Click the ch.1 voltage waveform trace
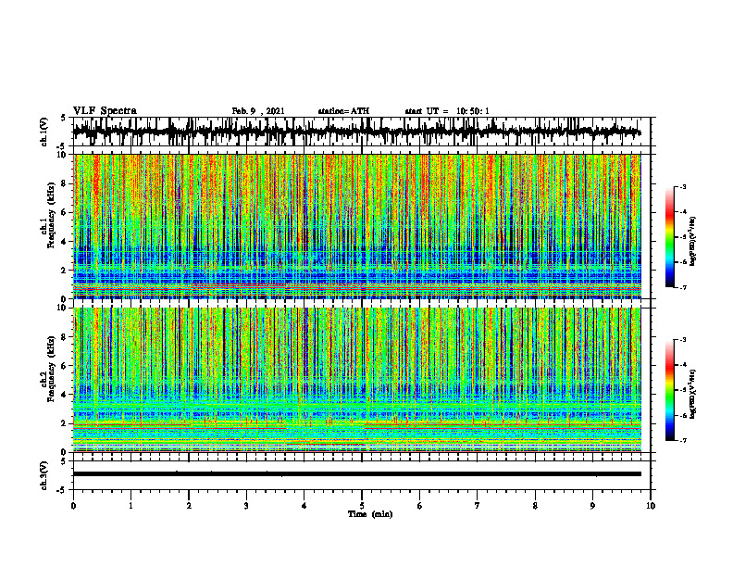The image size is (733, 567). point(357,132)
